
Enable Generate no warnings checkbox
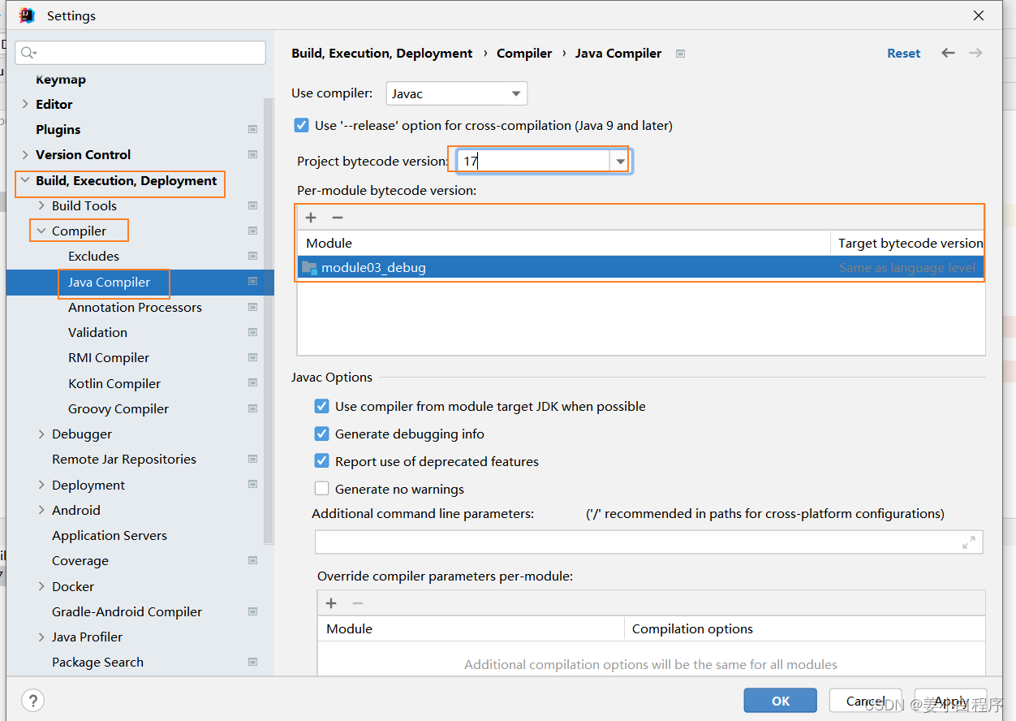click(x=321, y=489)
